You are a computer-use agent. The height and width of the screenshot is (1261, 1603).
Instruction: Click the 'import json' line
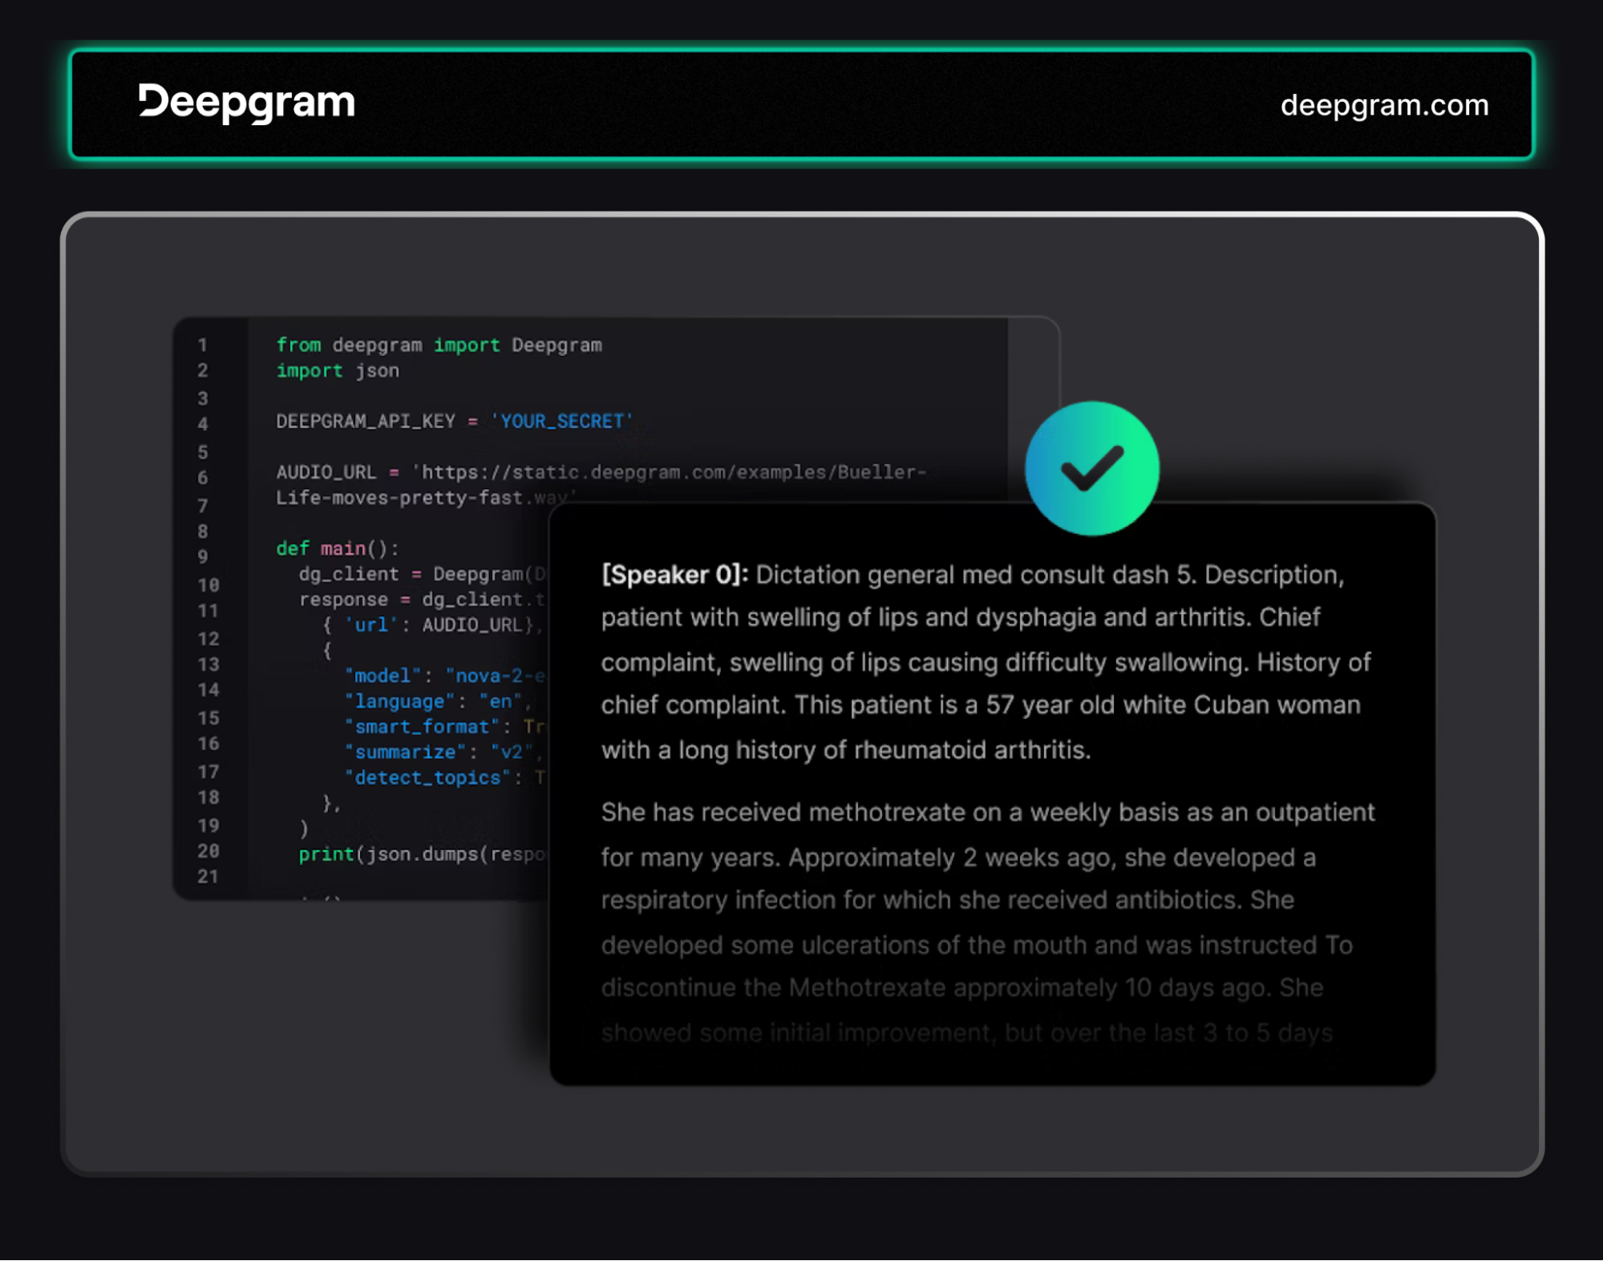337,370
